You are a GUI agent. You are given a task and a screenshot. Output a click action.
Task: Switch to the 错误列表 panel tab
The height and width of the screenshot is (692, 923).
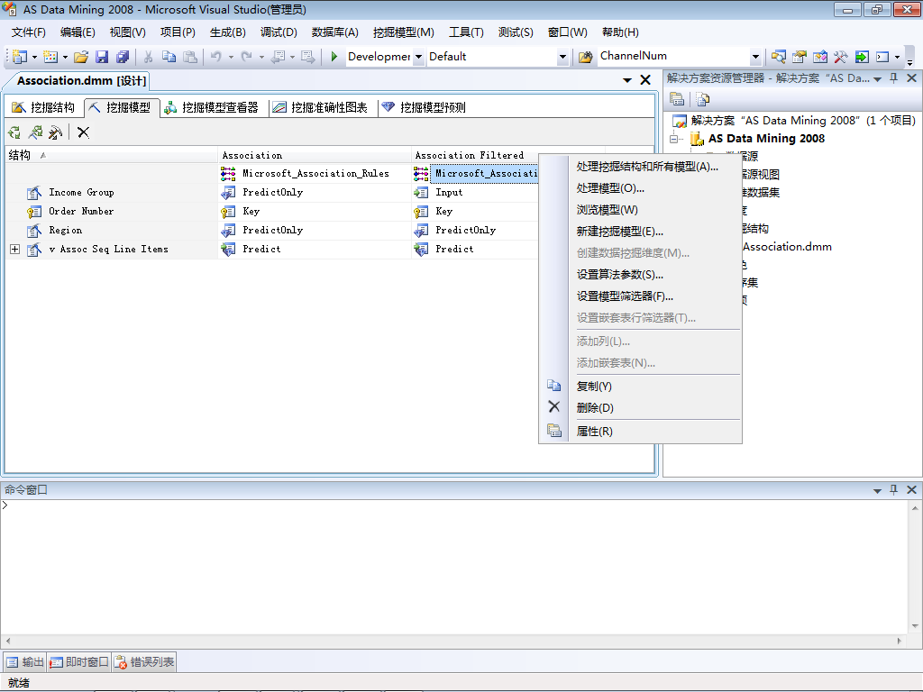tap(144, 662)
